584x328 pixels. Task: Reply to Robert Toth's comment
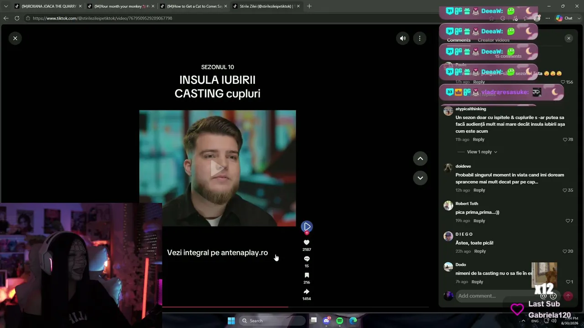479,220
